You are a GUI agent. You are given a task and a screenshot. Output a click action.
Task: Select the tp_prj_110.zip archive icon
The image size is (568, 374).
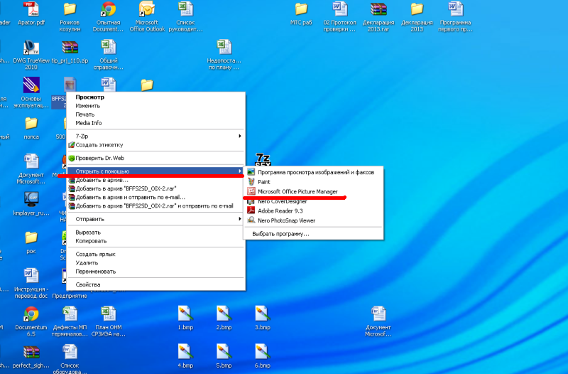[70, 48]
